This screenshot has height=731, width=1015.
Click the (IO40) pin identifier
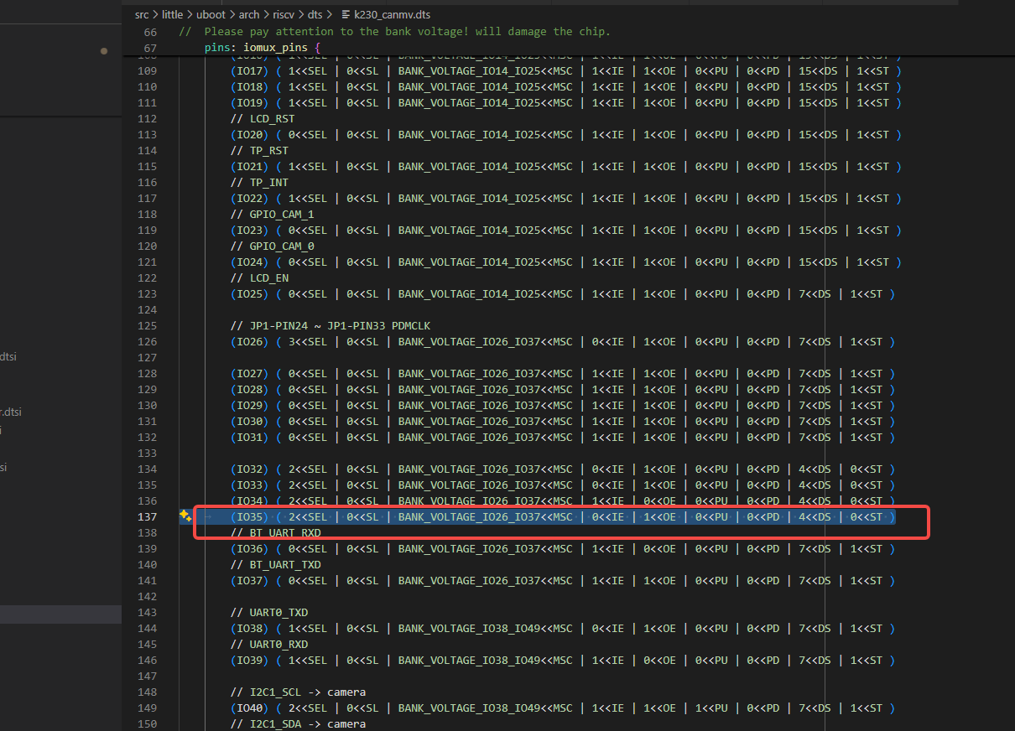[250, 708]
